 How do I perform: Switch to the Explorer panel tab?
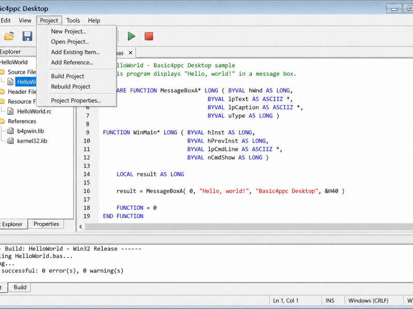12,224
